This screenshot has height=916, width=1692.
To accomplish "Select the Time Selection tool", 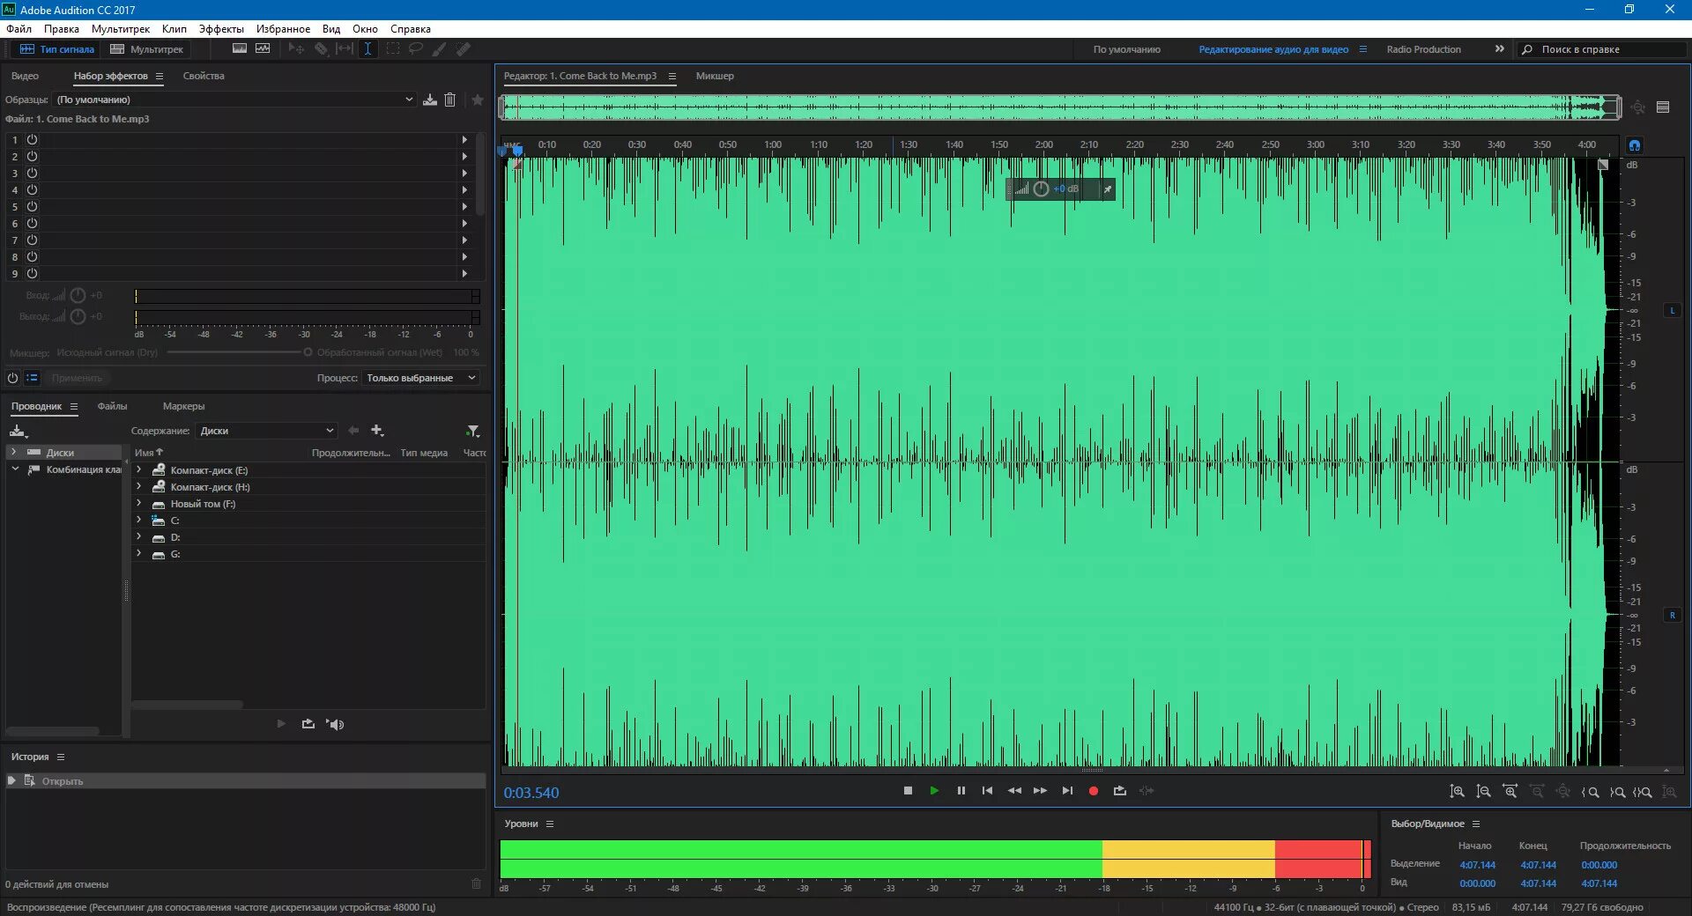I will click(367, 49).
